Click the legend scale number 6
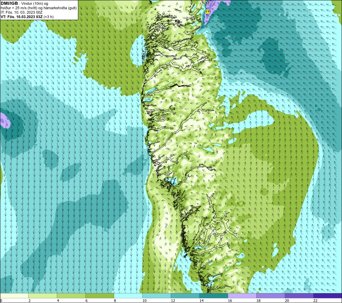This screenshot has width=342, height=303. coord(87,301)
